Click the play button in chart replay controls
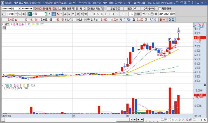 (131, 120)
